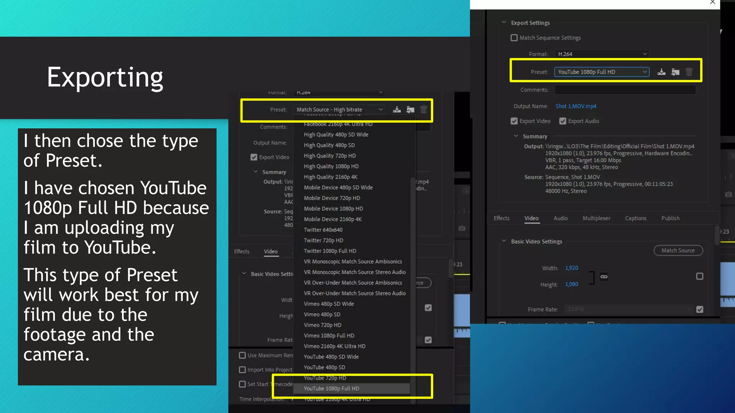The image size is (735, 413).
Task: Open the H.264 Format dropdown
Action: (601, 54)
